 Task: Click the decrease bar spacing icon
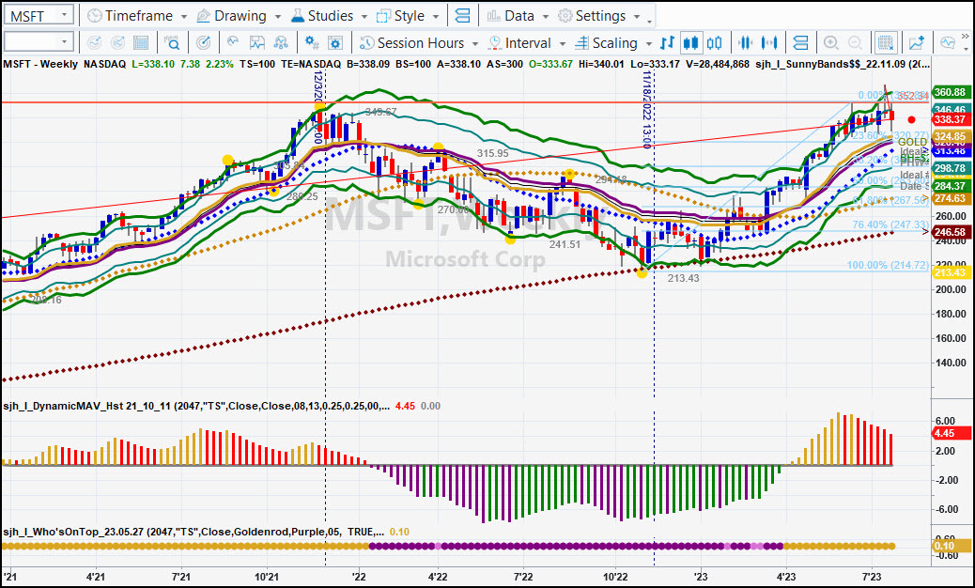click(745, 43)
